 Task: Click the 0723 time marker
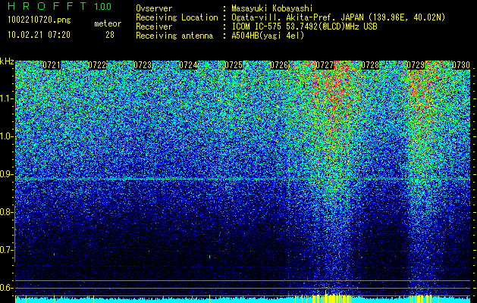pos(143,65)
